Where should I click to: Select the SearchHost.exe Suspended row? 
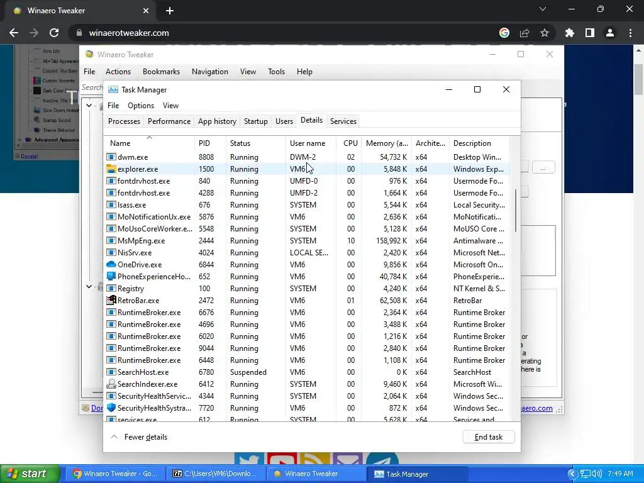[307, 372]
